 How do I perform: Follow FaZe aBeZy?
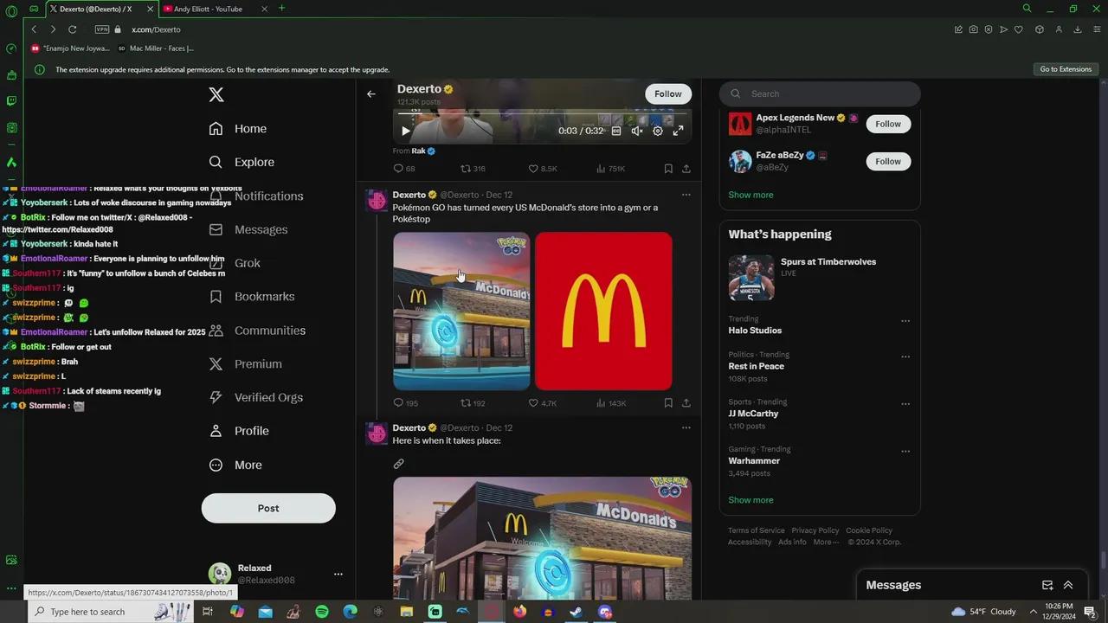tap(887, 161)
